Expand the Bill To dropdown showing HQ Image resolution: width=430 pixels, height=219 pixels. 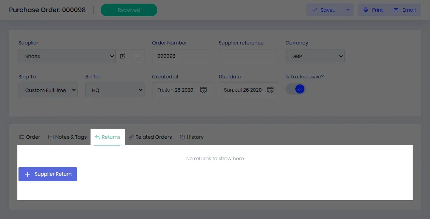coord(115,90)
